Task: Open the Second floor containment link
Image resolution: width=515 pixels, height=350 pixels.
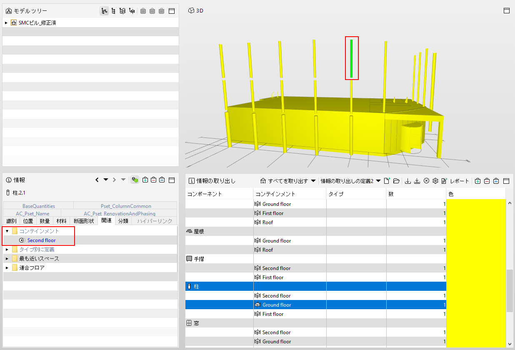Action: coord(41,240)
